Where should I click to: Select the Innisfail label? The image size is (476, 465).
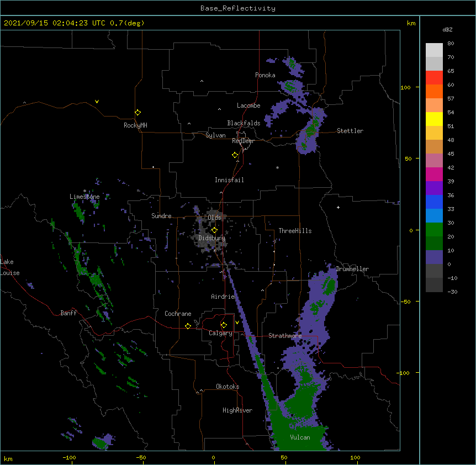tap(229, 180)
